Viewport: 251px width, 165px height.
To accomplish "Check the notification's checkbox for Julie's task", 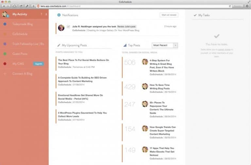I will pos(68,27).
